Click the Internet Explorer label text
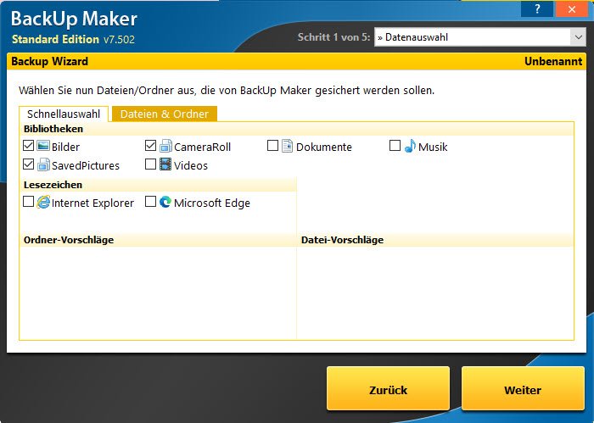594x423 pixels. (x=92, y=203)
